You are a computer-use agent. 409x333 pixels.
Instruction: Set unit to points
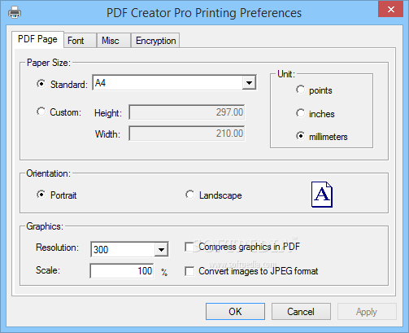tap(300, 90)
